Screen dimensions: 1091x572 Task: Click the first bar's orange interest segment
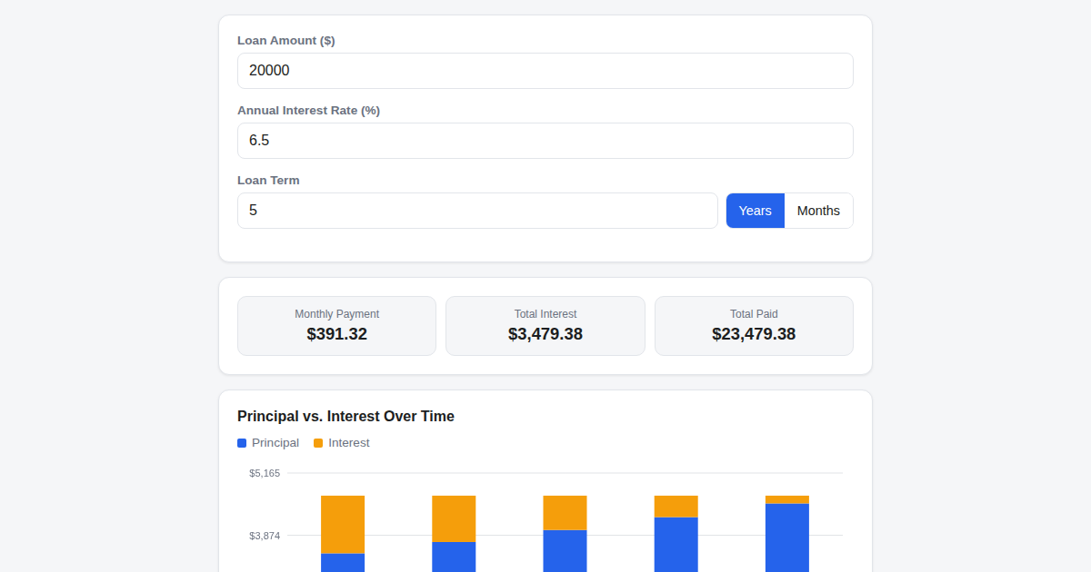click(x=343, y=525)
